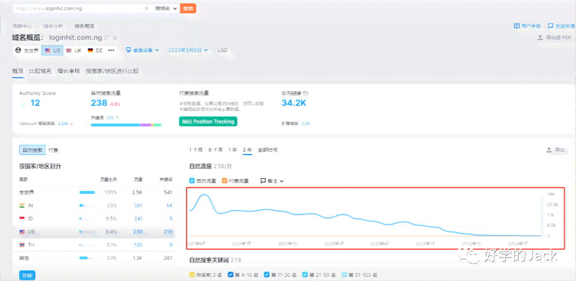This screenshot has width=576, height=281.
Task: Clear the domain search field with X
Action: pyautogui.click(x=146, y=8)
